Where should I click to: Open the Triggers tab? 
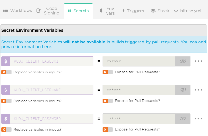[133, 11]
